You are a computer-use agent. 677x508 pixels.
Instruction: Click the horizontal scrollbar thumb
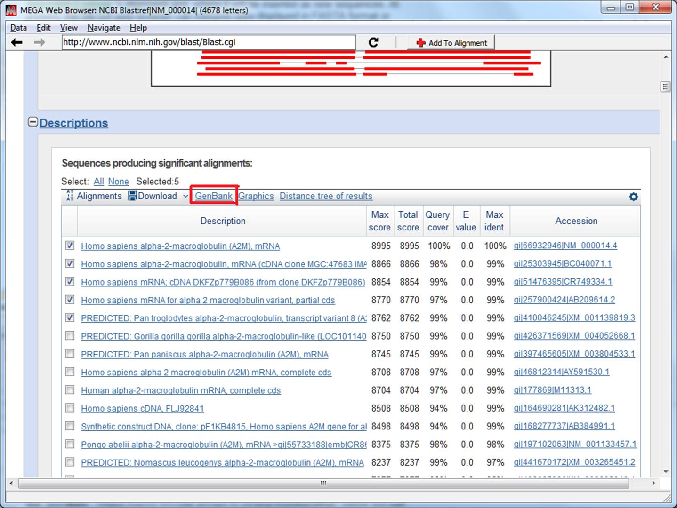coord(323,483)
